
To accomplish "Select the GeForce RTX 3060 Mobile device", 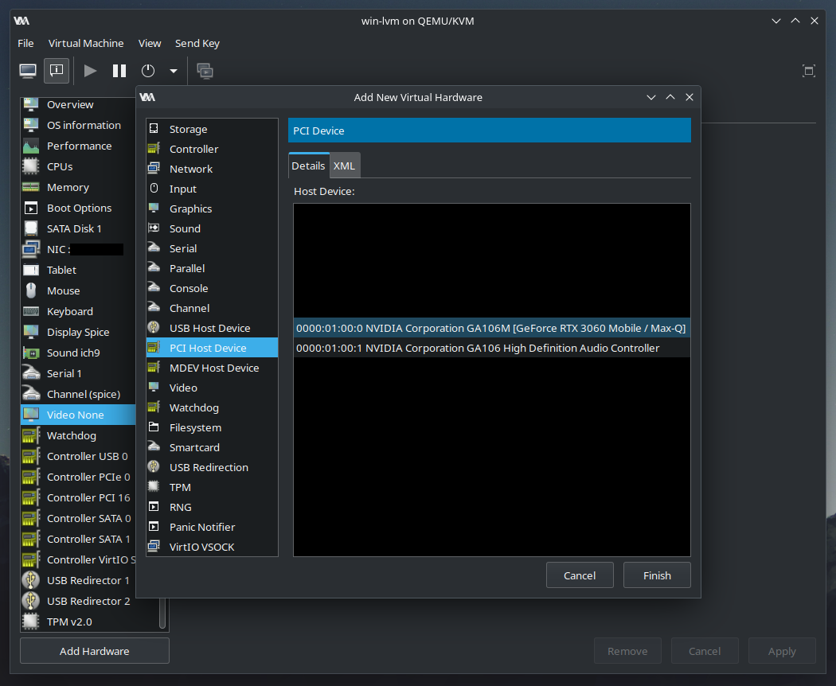I will click(x=491, y=329).
